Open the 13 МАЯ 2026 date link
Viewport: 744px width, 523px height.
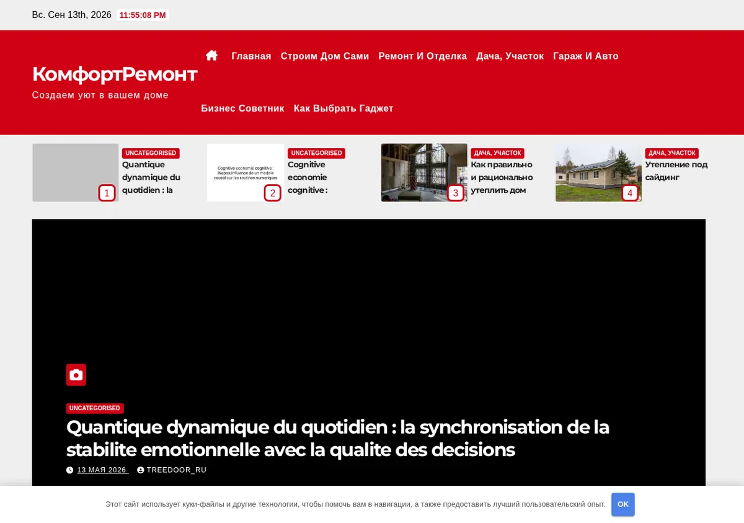click(x=102, y=470)
